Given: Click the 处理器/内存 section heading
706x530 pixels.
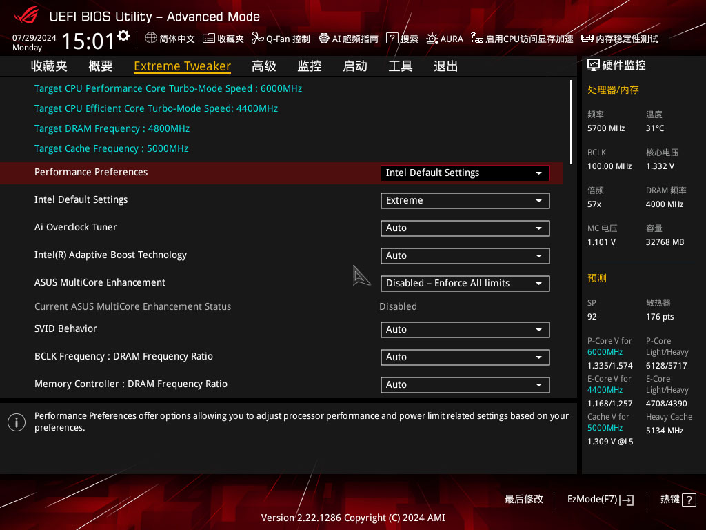Looking at the screenshot, I should 613,90.
